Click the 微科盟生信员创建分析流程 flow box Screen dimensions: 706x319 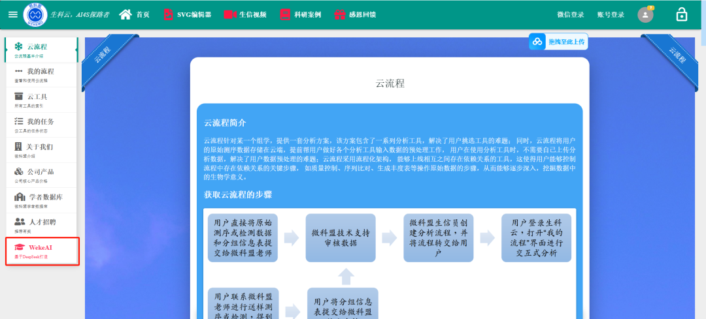click(439, 237)
